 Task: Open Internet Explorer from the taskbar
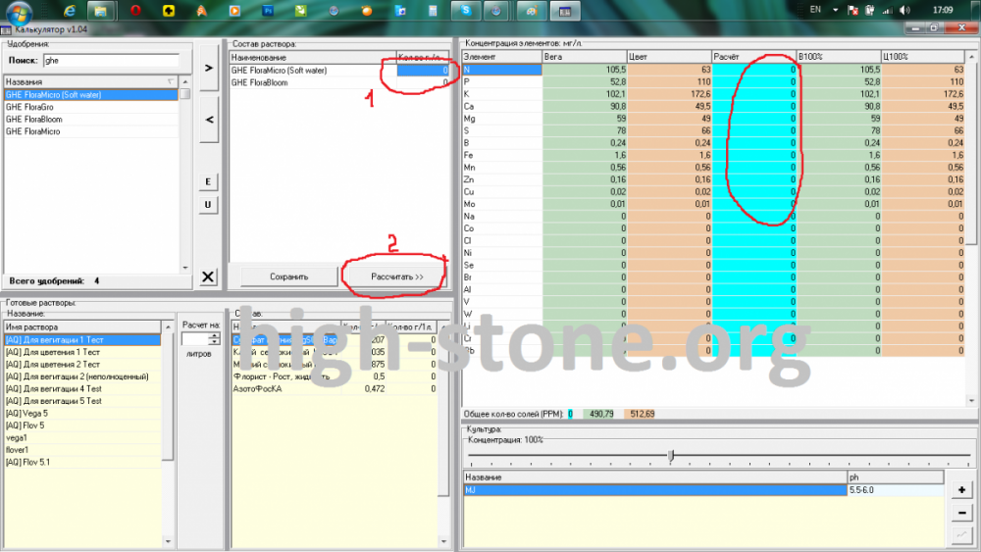[x=70, y=11]
